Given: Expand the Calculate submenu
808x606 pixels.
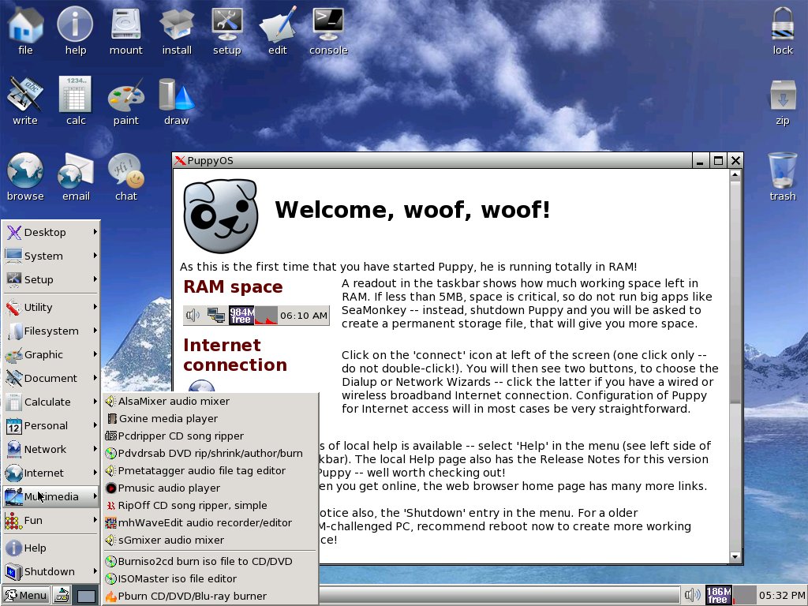Looking at the screenshot, I should click(50, 402).
